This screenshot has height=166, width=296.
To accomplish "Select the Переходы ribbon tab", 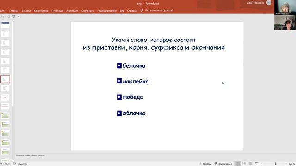I will pos(57,11).
